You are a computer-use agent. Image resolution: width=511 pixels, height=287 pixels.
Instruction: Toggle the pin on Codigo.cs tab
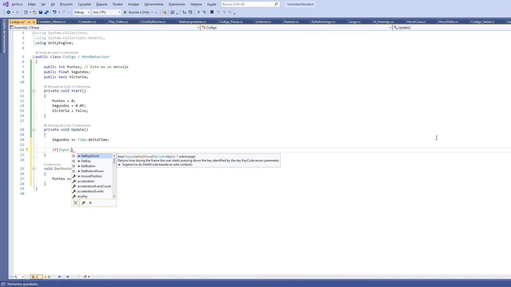pyautogui.click(x=29, y=22)
